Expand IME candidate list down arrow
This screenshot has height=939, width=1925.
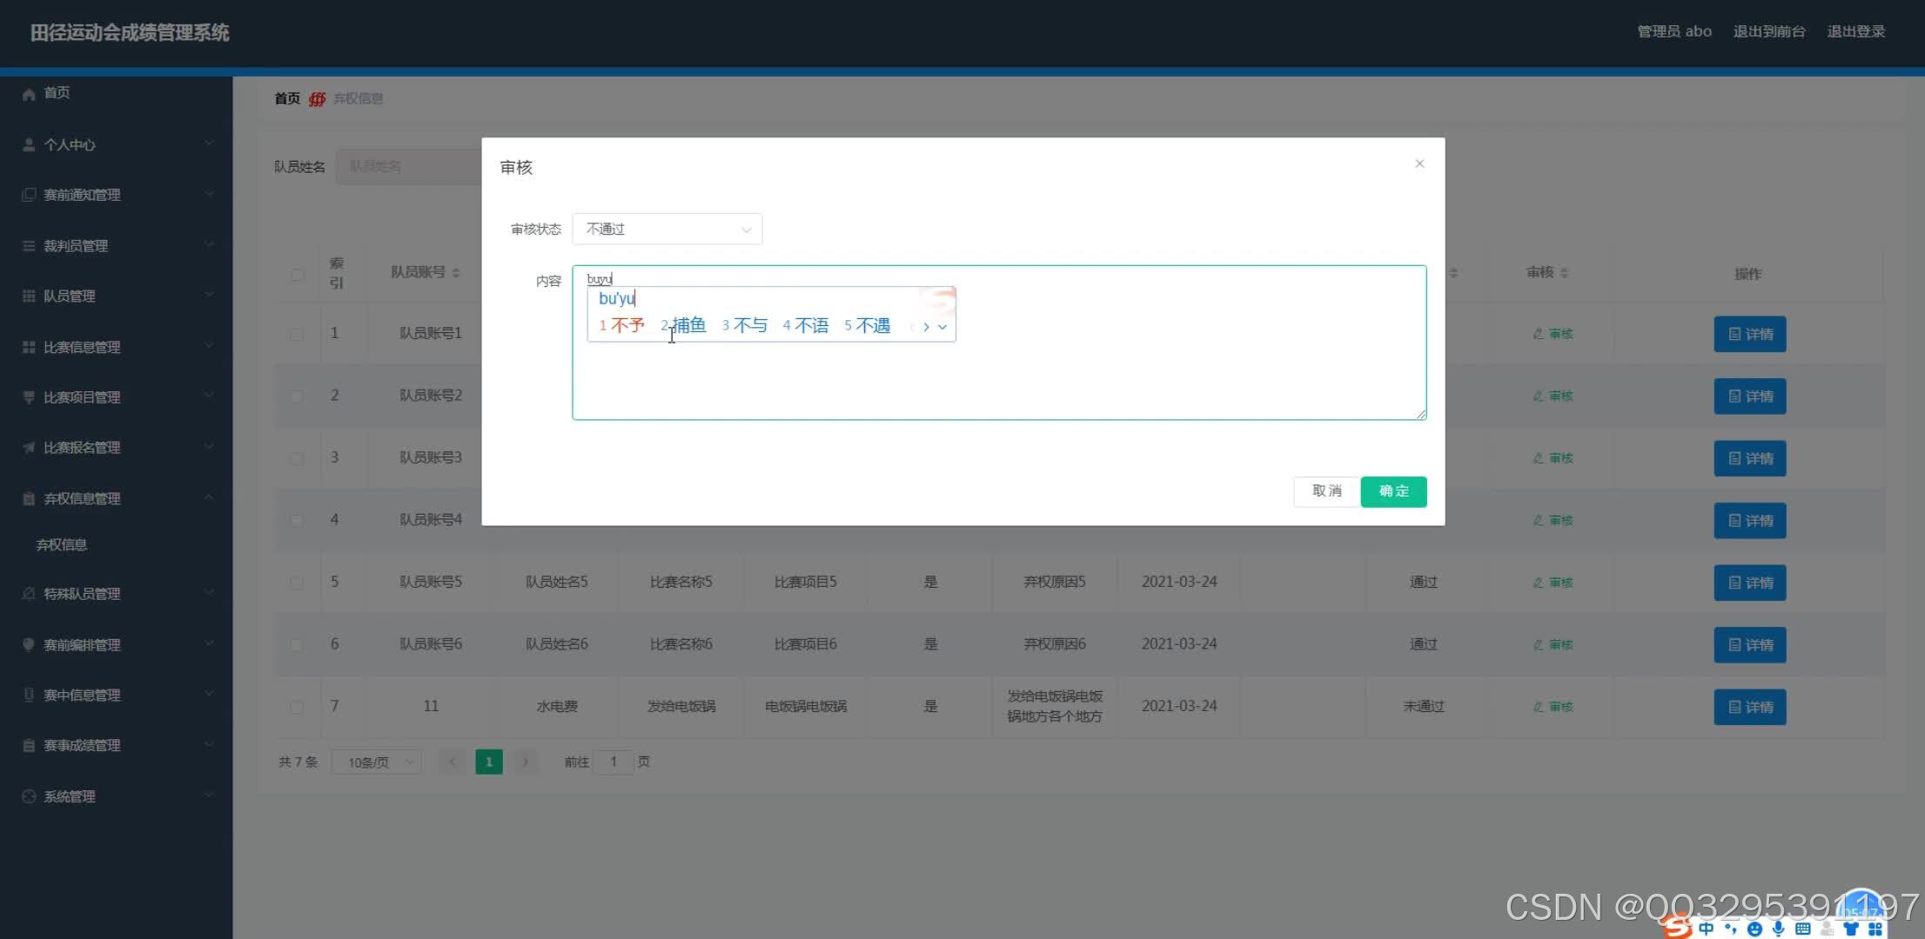[942, 327]
